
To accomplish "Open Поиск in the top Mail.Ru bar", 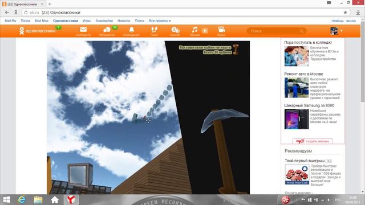I will click(x=139, y=20).
